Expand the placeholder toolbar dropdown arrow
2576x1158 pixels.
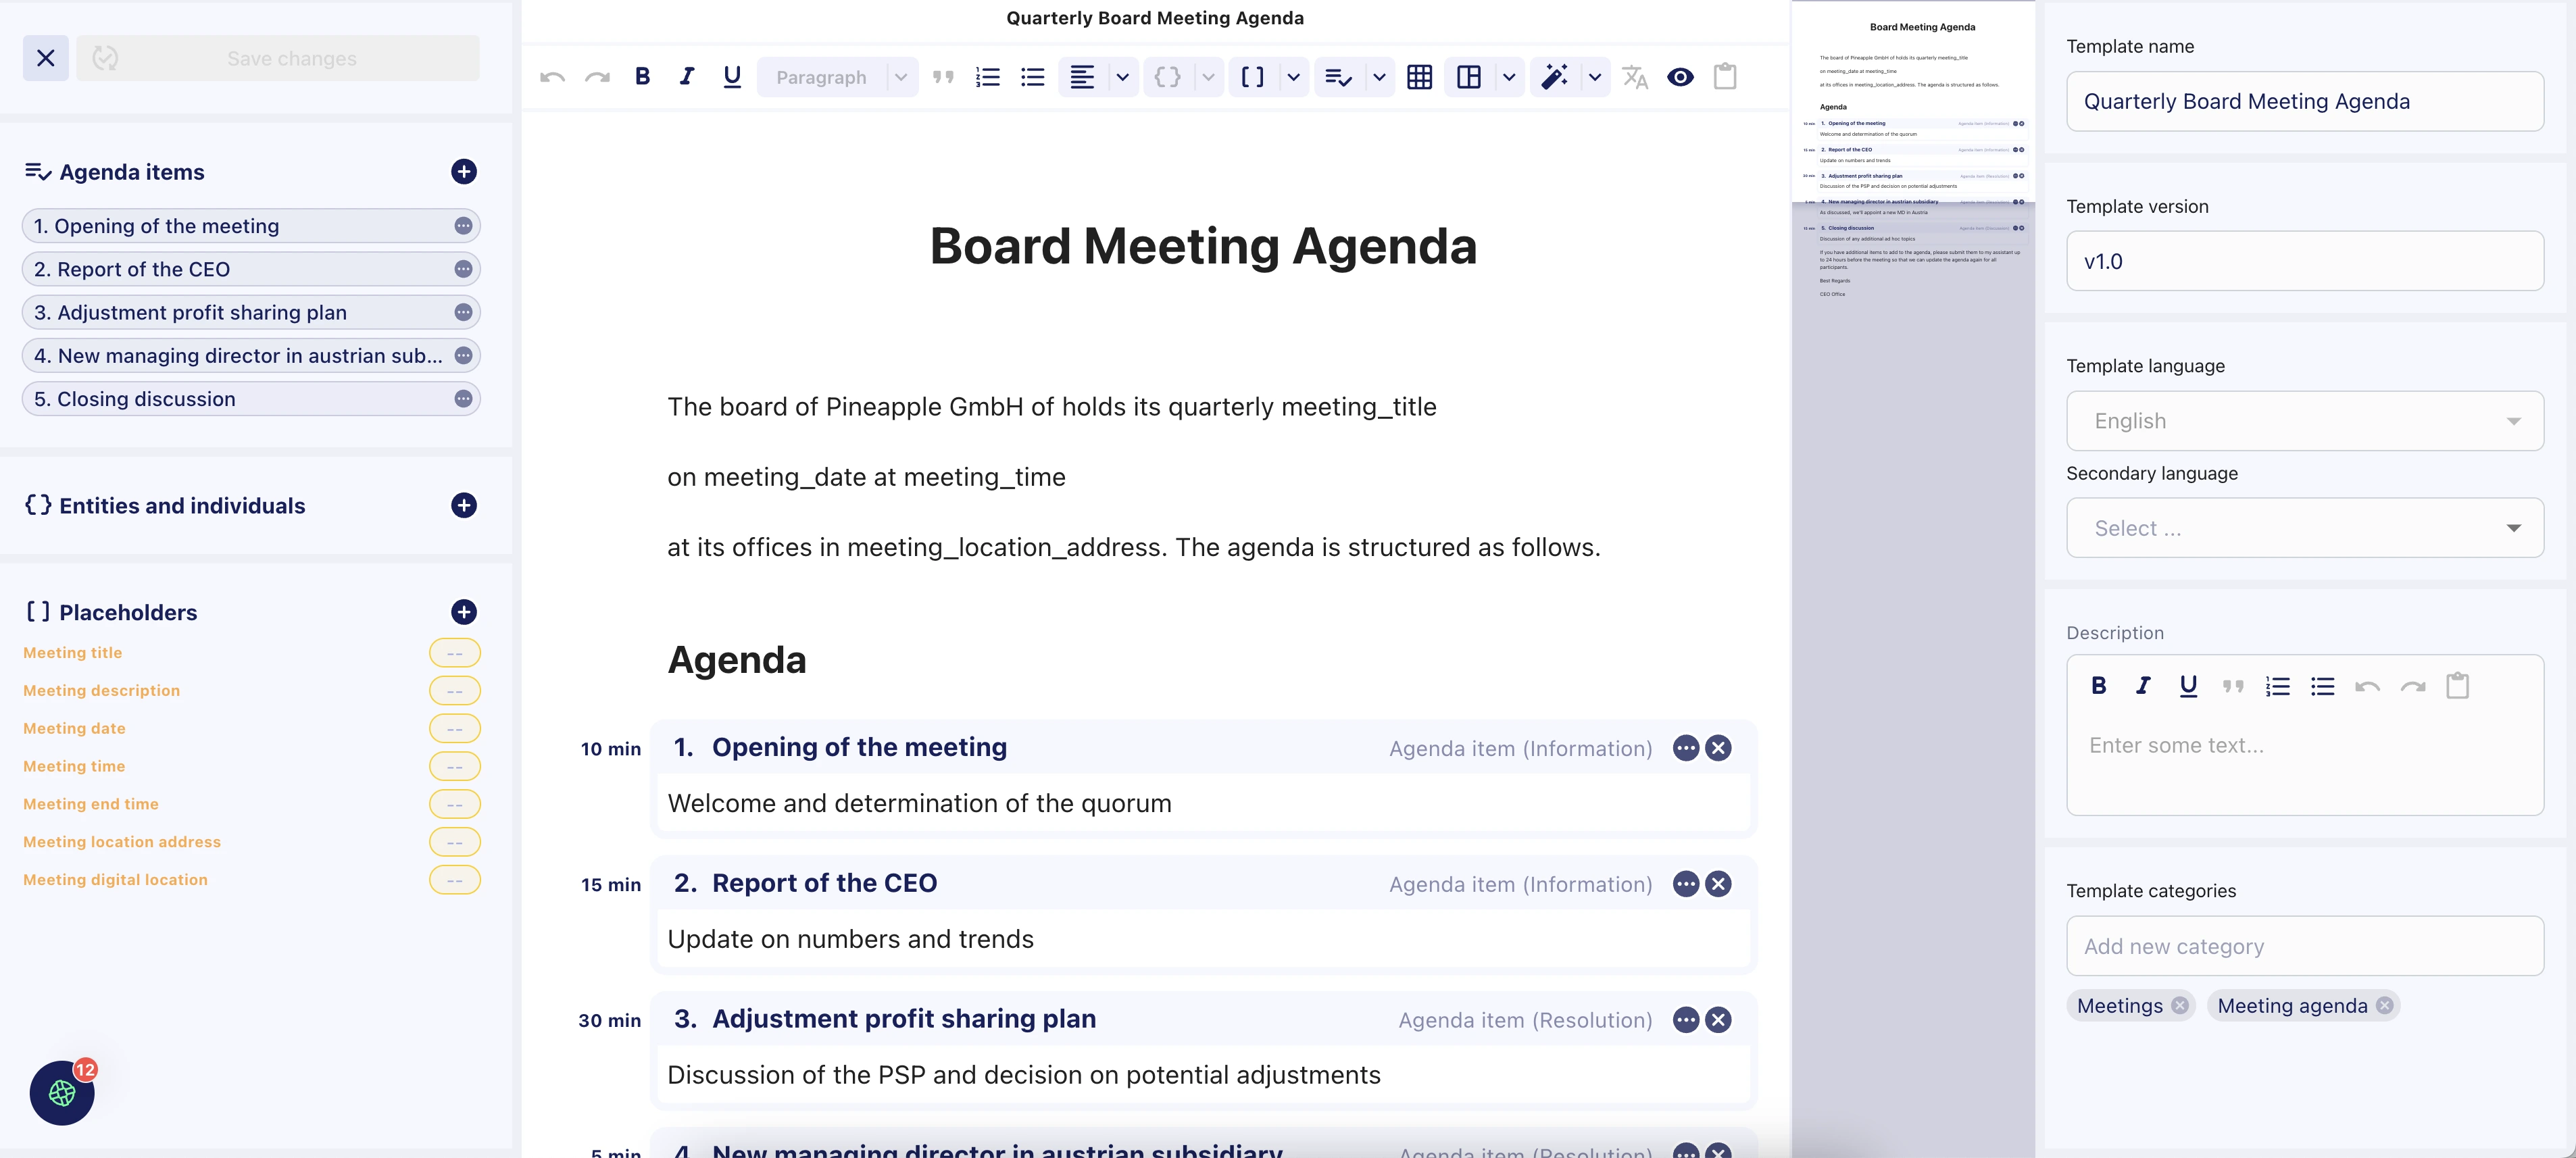[1293, 77]
